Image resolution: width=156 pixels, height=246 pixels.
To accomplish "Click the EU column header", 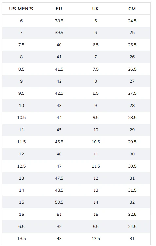I will 59,9.
